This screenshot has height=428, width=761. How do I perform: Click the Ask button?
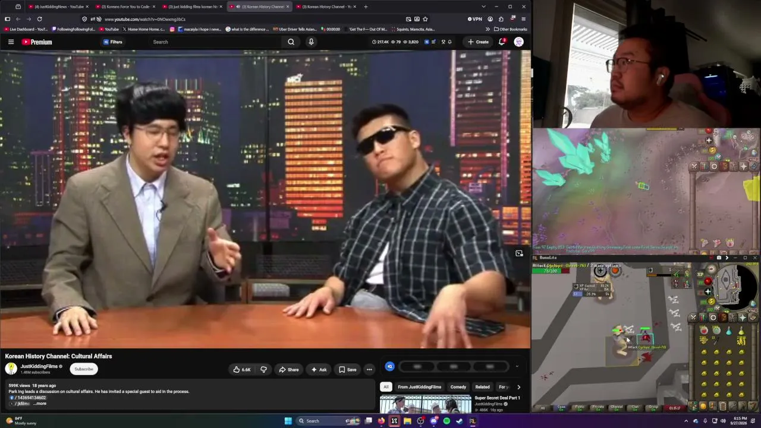tap(319, 369)
